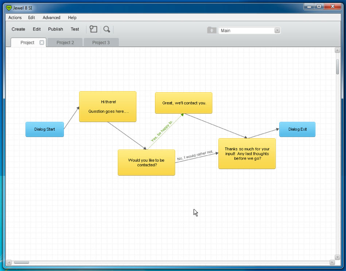Screen dimensions: 346x271
Task: Open the Actions menu
Action: pos(15,18)
